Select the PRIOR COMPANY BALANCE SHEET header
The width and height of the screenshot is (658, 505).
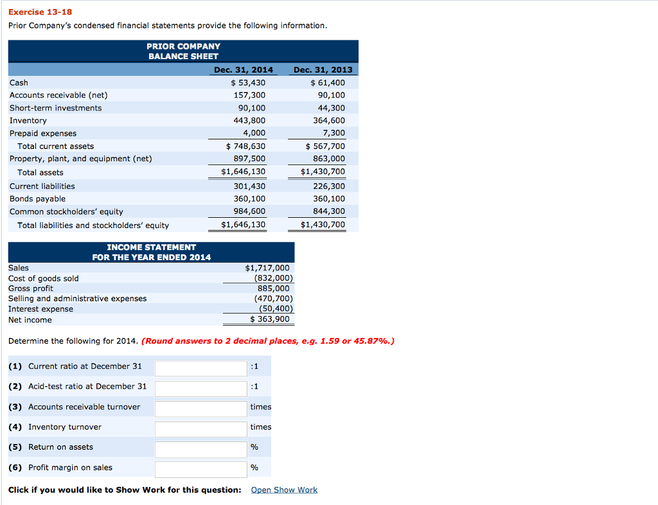[182, 51]
